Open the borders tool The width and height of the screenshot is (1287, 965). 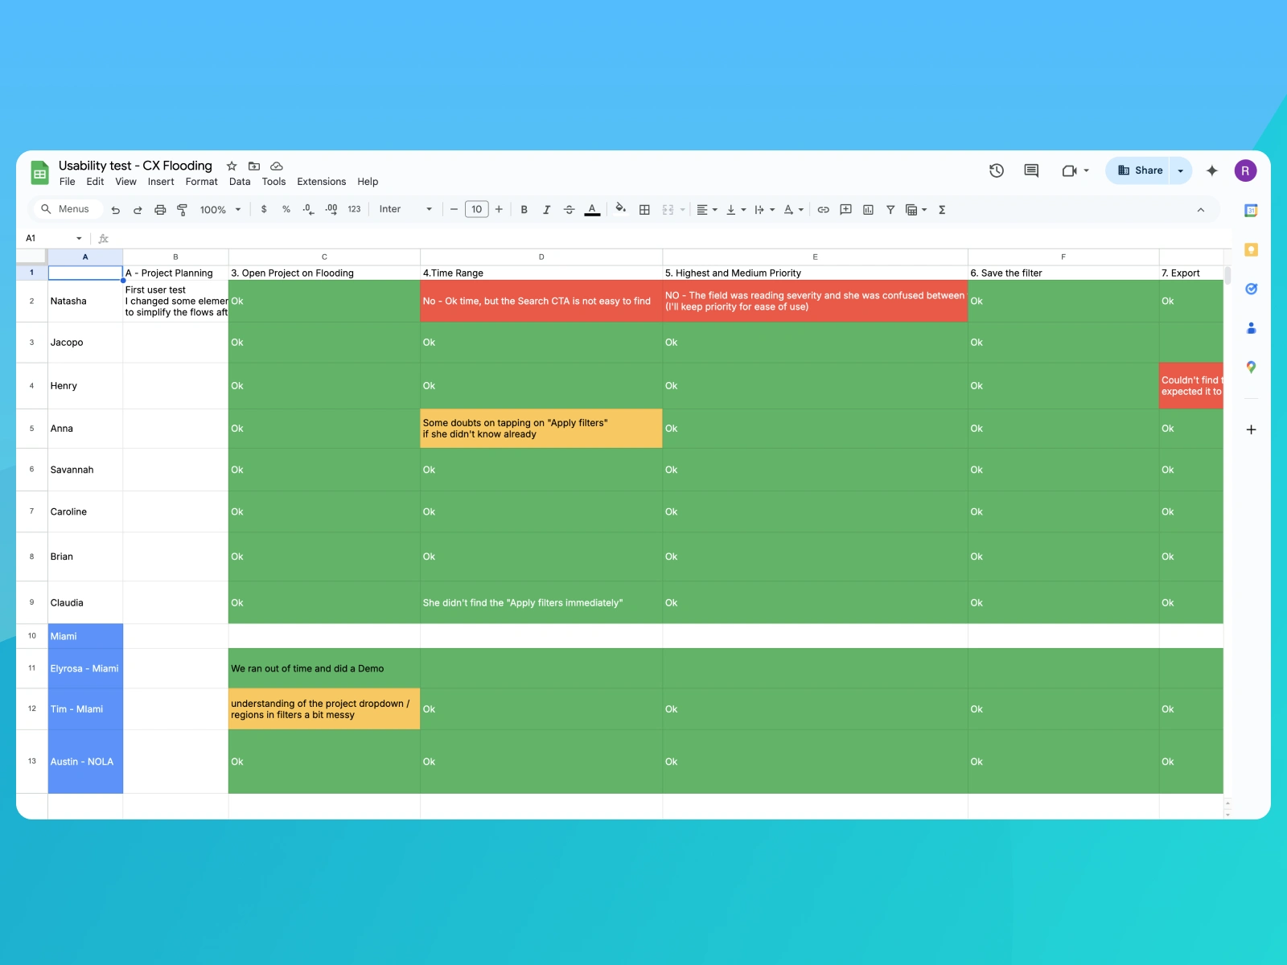[644, 209]
